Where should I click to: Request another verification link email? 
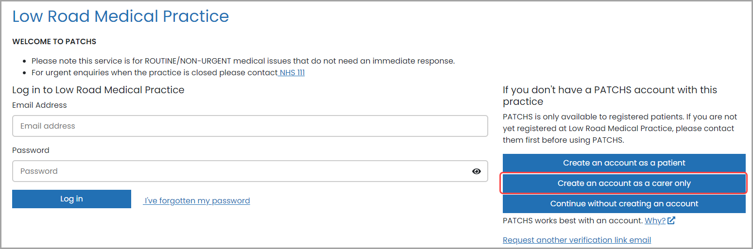577,240
